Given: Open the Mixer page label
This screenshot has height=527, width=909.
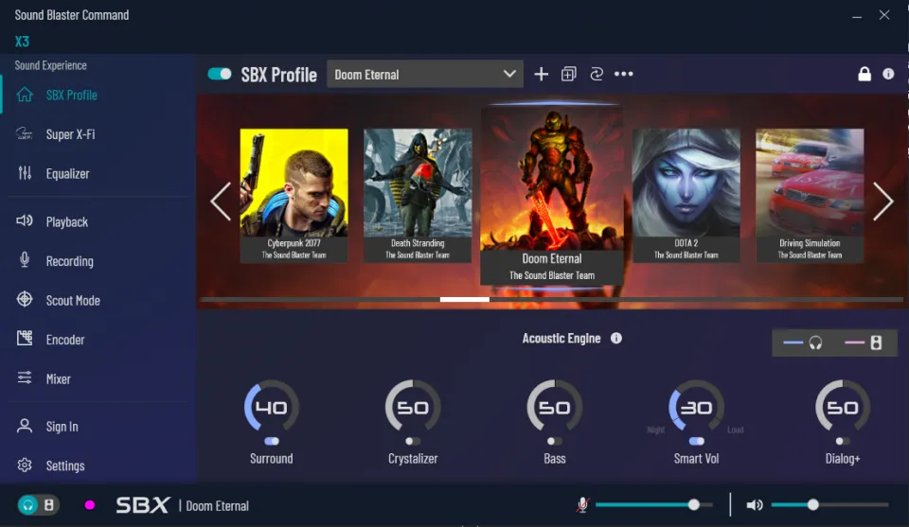Looking at the screenshot, I should [58, 379].
